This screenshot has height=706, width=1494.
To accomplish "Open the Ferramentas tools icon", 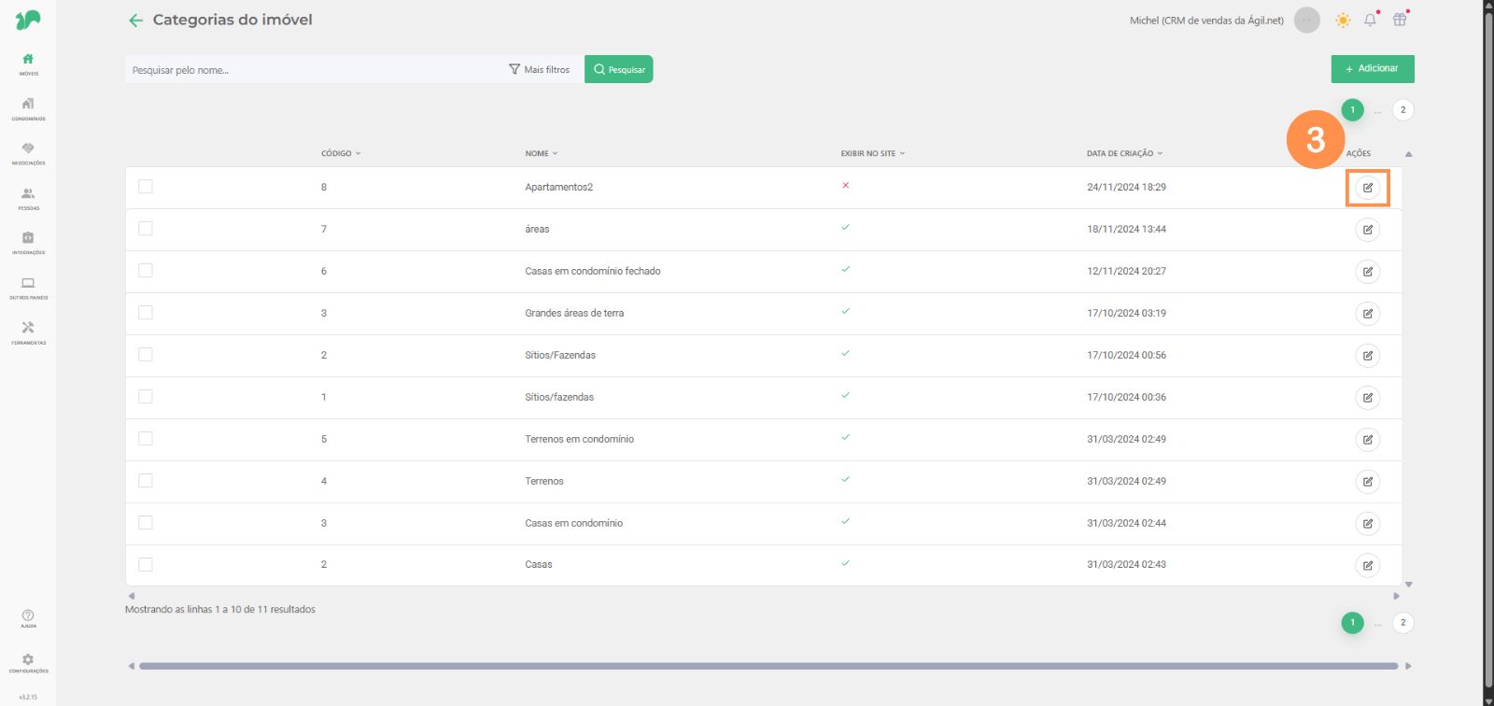I will click(x=28, y=332).
